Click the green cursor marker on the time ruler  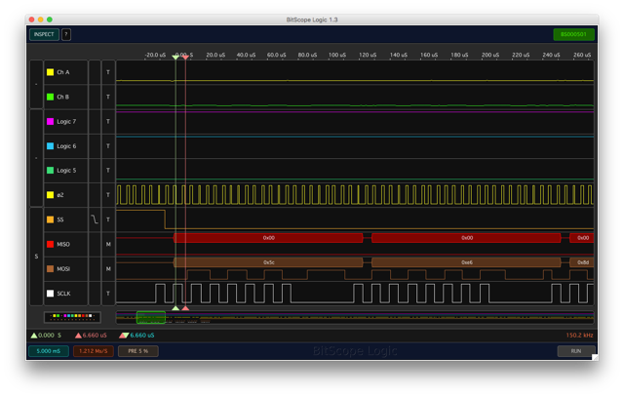[175, 57]
